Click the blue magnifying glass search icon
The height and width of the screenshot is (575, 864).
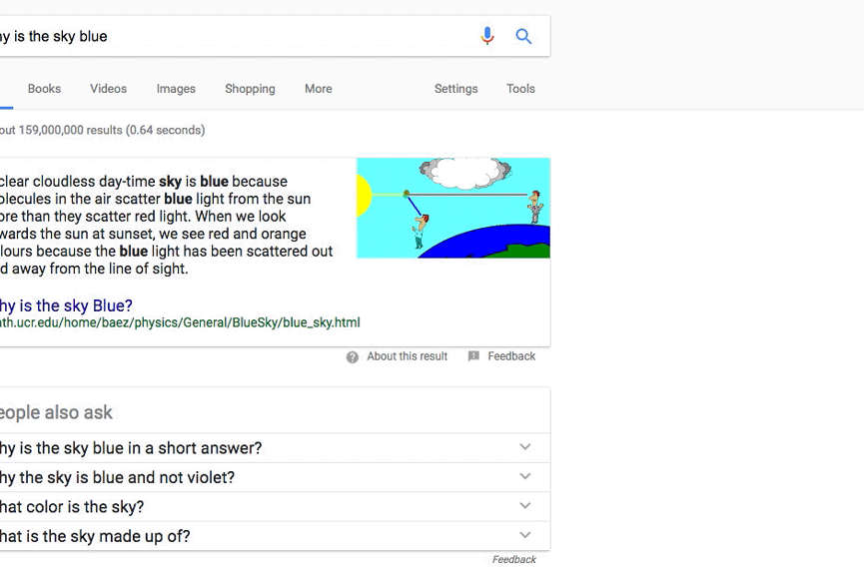pos(523,36)
